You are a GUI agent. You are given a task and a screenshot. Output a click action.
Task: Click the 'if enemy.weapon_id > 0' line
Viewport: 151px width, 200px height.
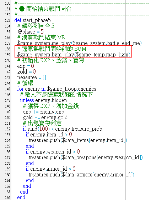click(53, 152)
